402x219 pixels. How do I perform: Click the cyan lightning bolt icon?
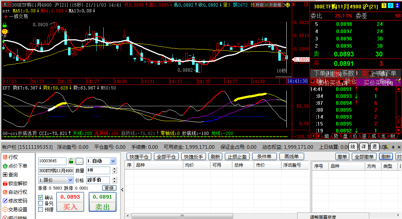click(390, 6)
